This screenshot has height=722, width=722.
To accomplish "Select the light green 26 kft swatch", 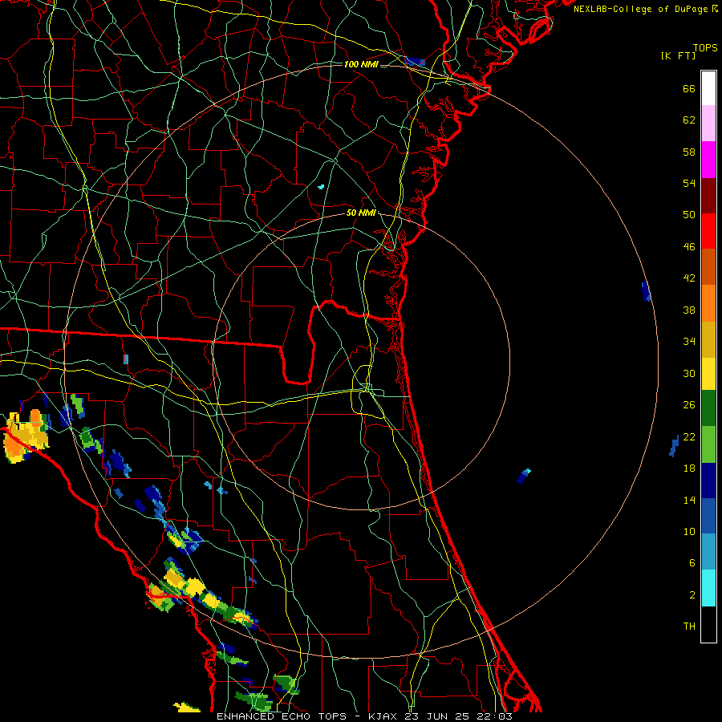I will pos(708,444).
